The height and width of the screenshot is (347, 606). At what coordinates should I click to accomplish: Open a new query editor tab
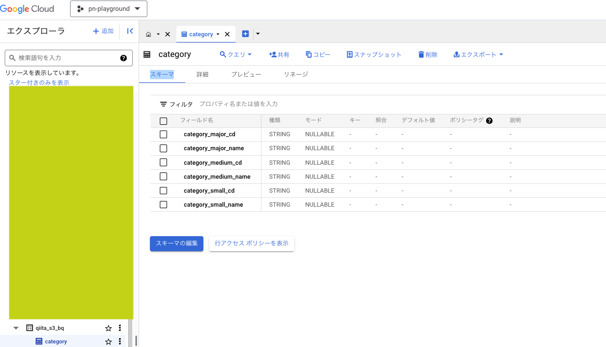point(236,54)
